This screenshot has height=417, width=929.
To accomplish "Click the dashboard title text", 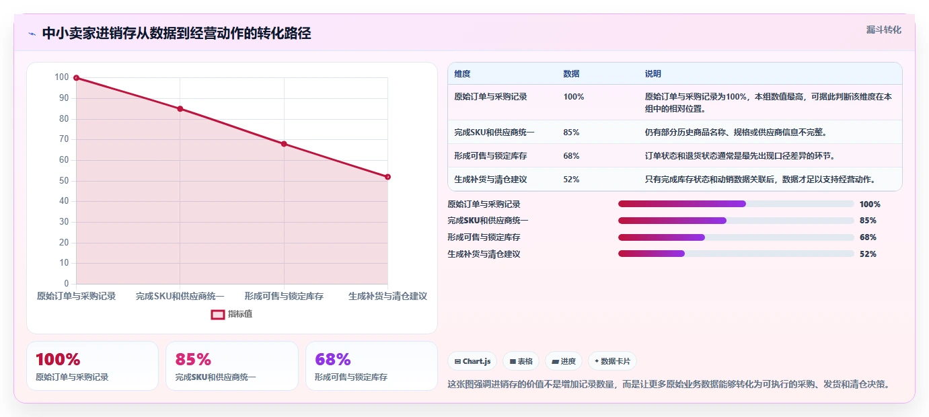I will coord(176,34).
